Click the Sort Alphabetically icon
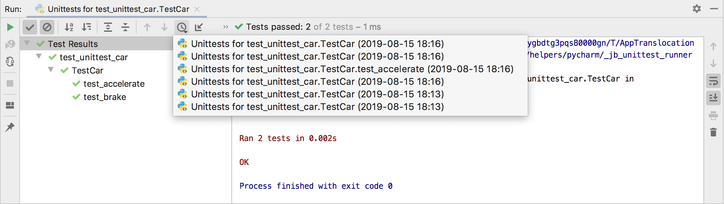 (69, 27)
